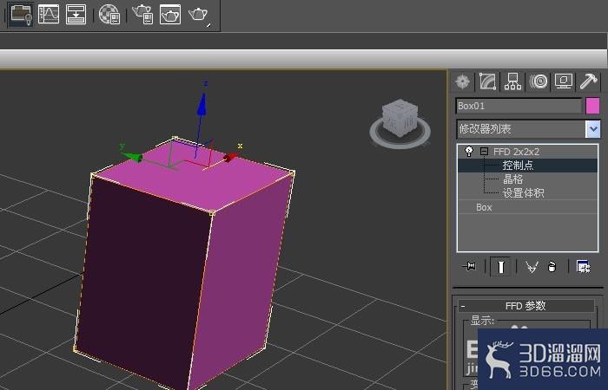
Task: Open Configure Modifier Sets icon
Action: click(583, 267)
